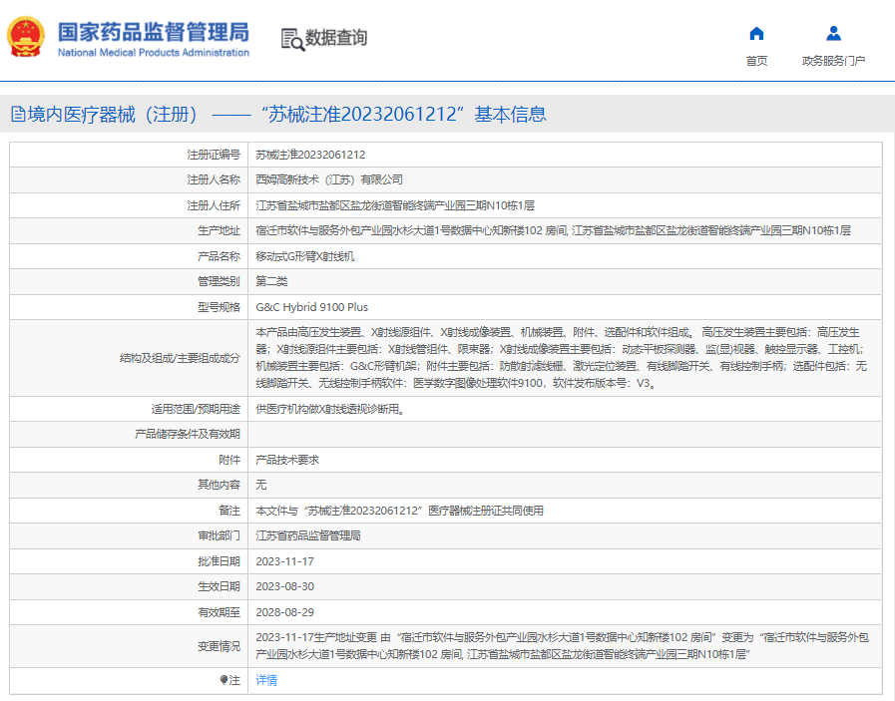Click effective date 2023-08-30

tap(284, 586)
